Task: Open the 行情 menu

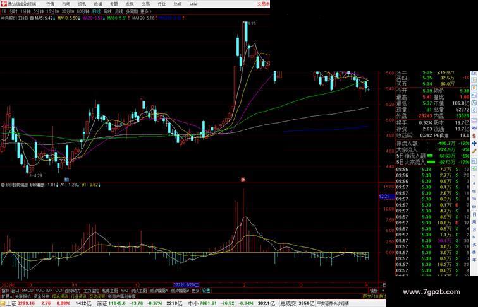Action: (x=50, y=4)
